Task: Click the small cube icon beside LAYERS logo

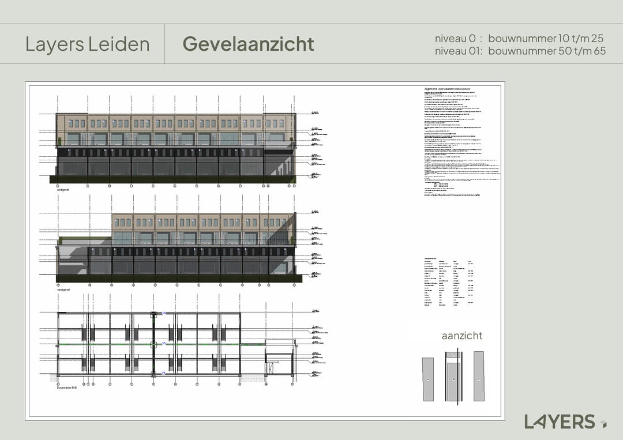Action: point(603,424)
